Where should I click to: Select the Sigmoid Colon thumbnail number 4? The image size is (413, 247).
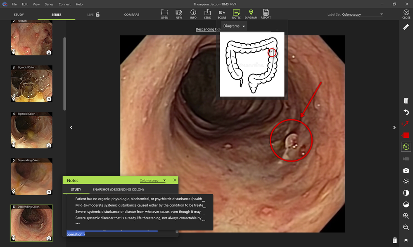(31, 130)
